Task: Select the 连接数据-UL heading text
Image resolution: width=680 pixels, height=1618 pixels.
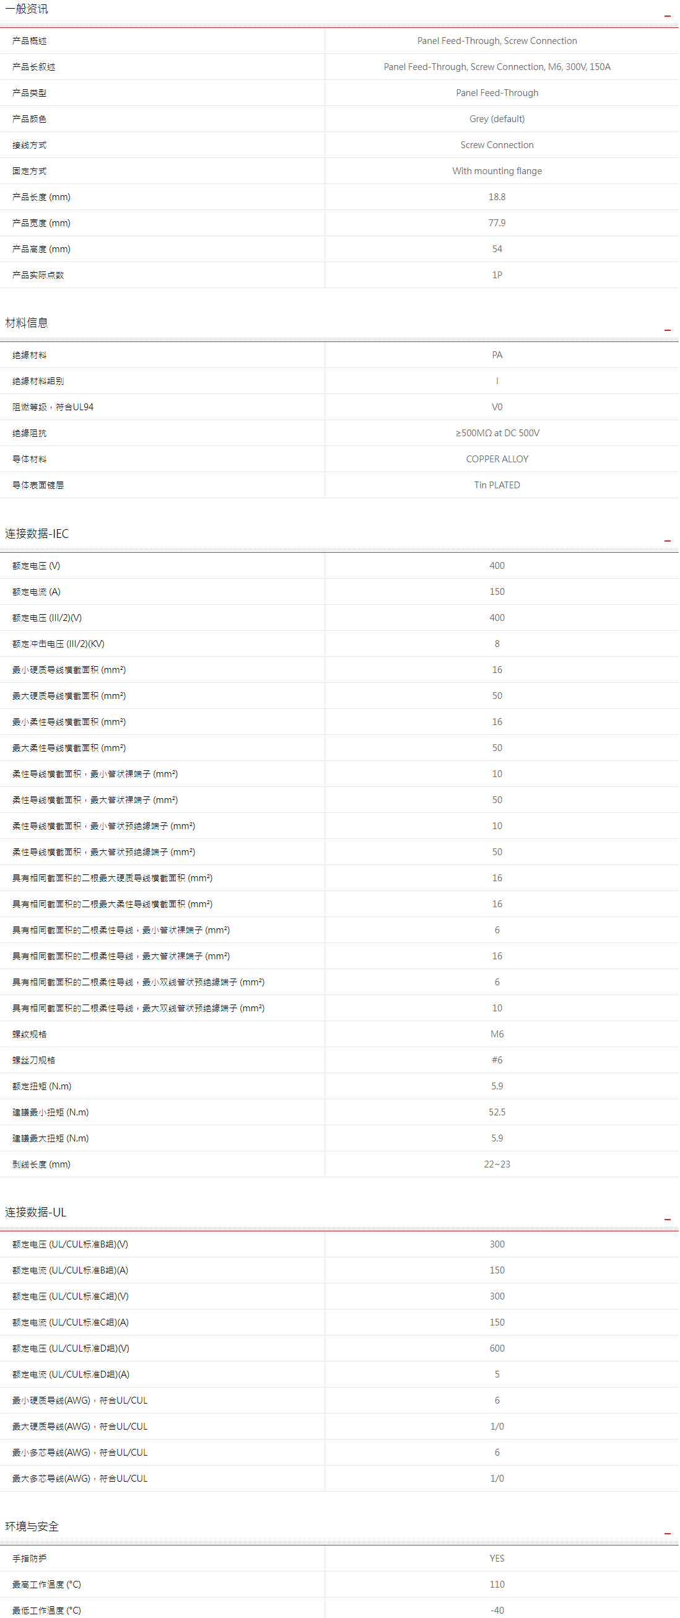Action: 36,1212
